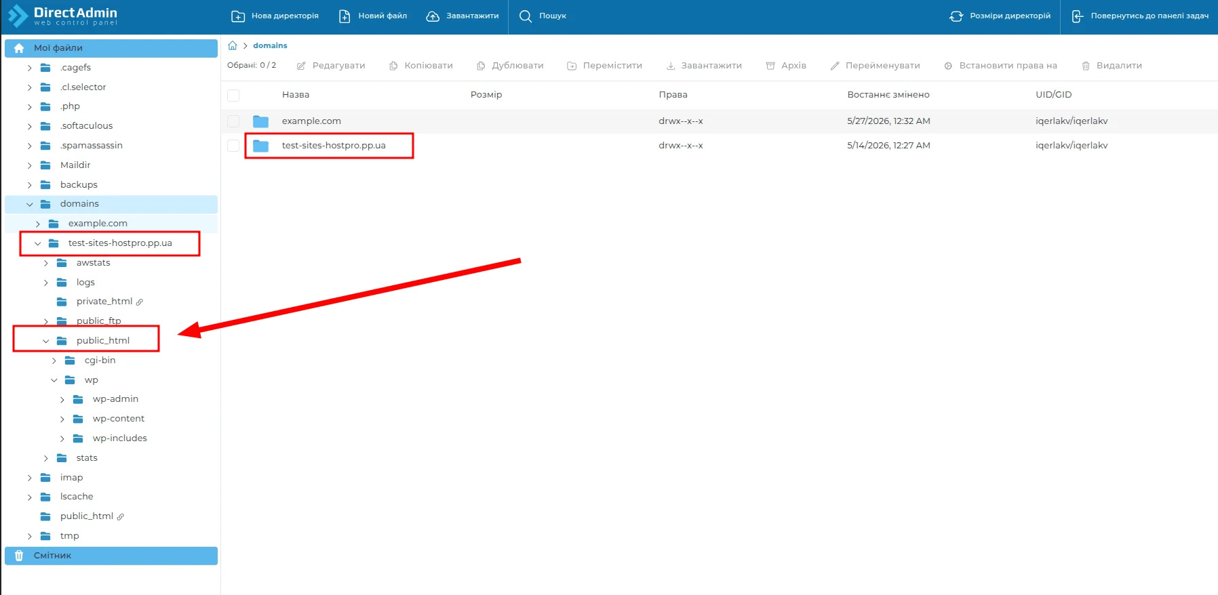Expand the .cagefs tree node
The image size is (1218, 595).
click(29, 68)
